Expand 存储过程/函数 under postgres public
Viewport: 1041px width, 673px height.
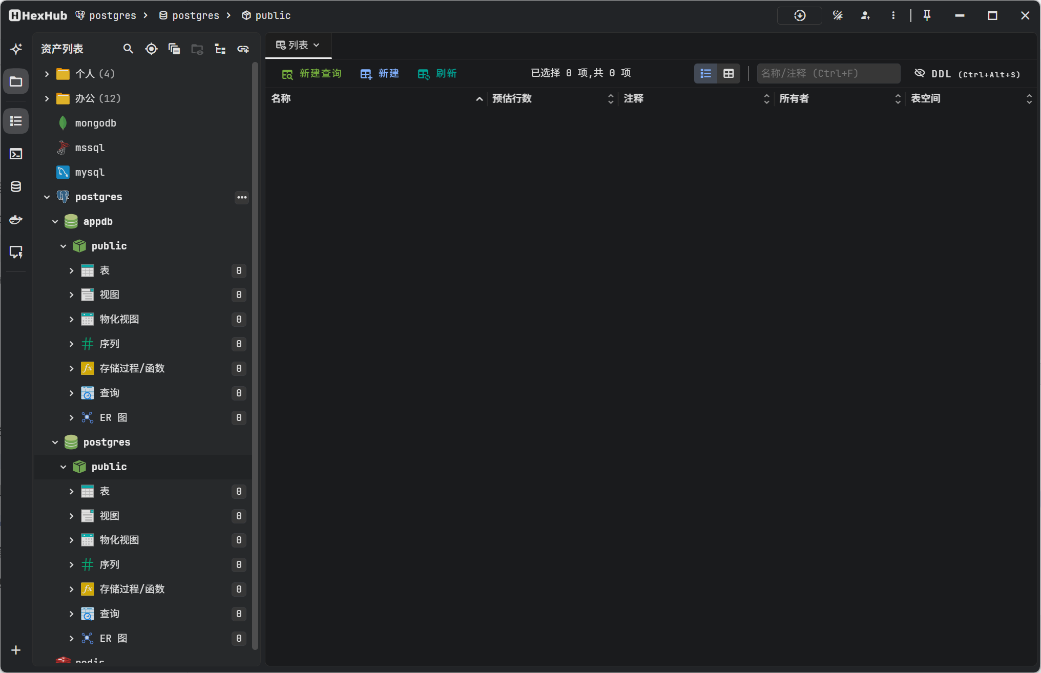(x=71, y=589)
